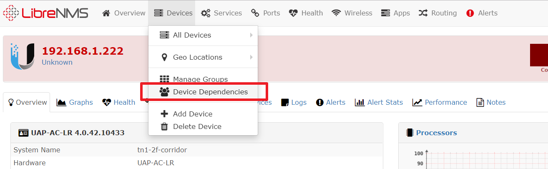Open the Processors panel link
This screenshot has height=169, width=548.
tap(437, 133)
